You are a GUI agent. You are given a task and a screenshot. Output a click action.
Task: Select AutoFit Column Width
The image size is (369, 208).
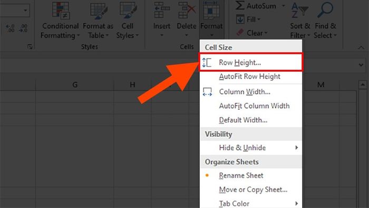pos(251,106)
